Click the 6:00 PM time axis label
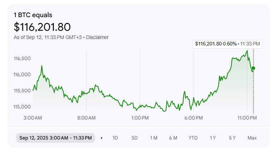Viewport: 275px width, 156px height. tap(194, 118)
